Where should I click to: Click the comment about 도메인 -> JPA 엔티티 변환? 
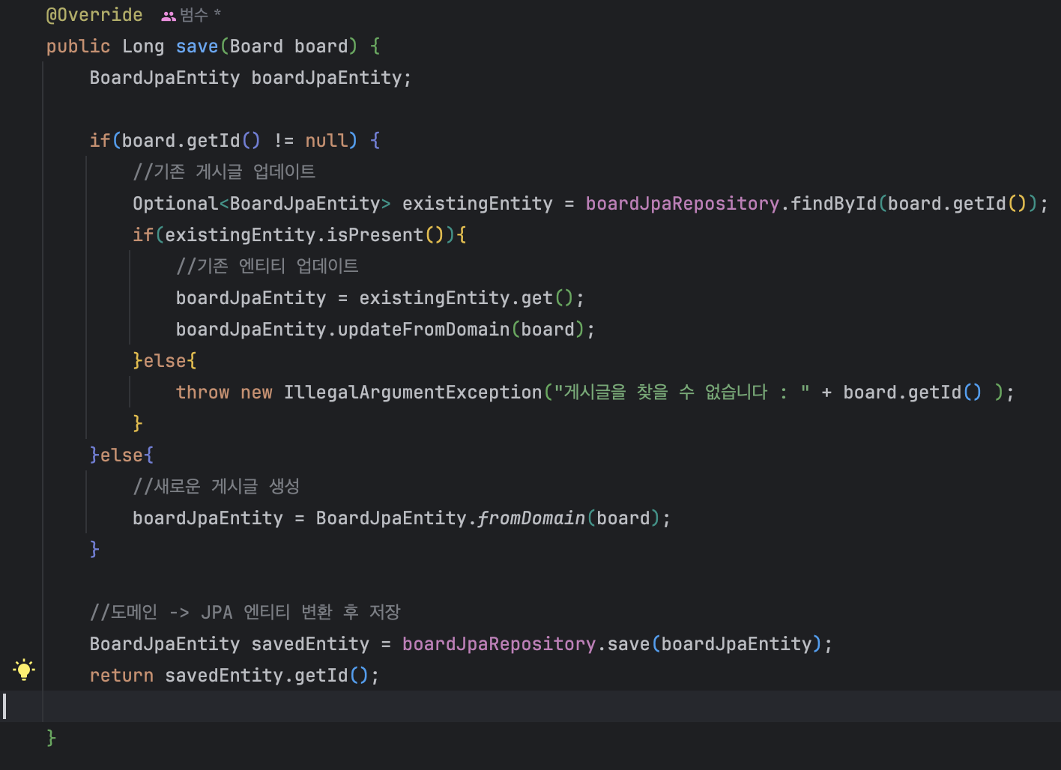245,613
